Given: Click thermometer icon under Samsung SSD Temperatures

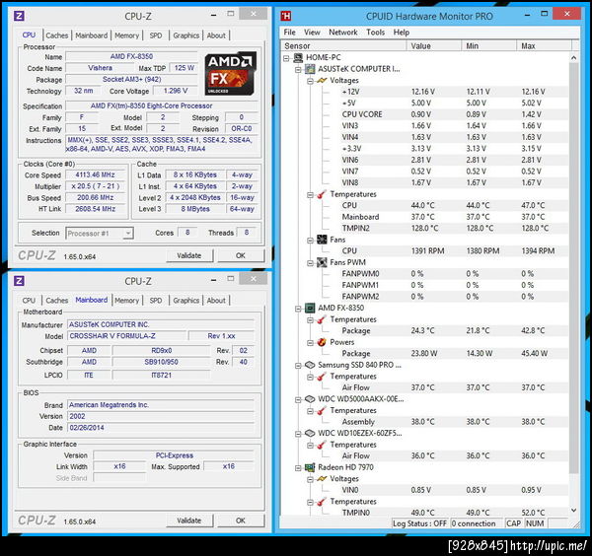Looking at the screenshot, I should pyautogui.click(x=322, y=377).
